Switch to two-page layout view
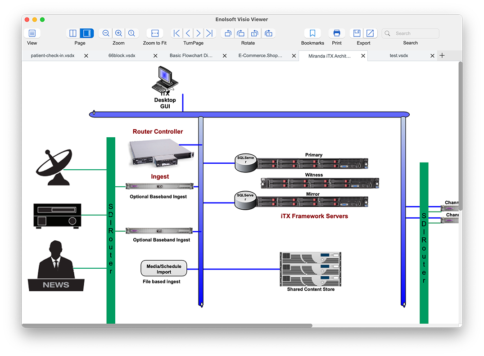This screenshot has height=356, width=484. [x=73, y=33]
